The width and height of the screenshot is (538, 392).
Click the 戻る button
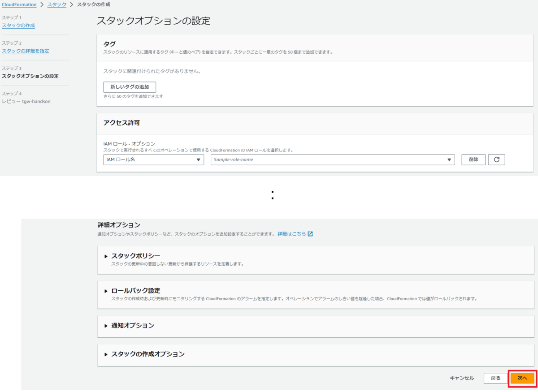[x=495, y=378]
